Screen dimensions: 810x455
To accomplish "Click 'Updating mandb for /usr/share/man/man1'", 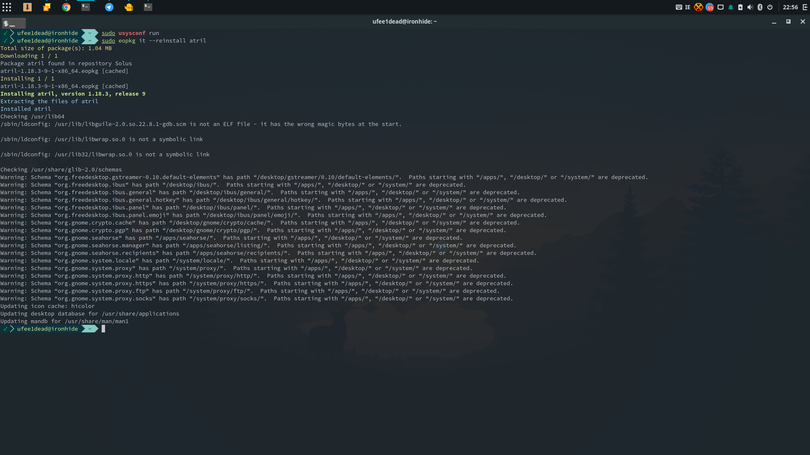I will pyautogui.click(x=65, y=321).
